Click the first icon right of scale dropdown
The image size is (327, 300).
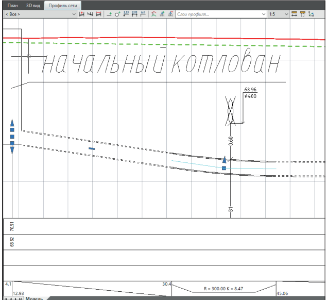pos(294,14)
